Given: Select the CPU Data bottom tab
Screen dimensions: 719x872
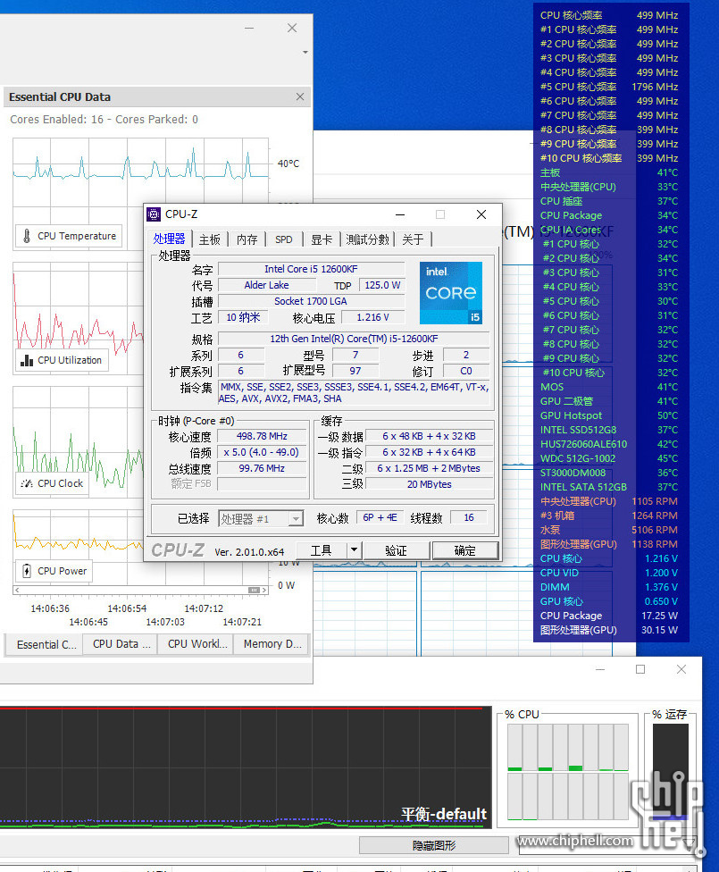Looking at the screenshot, I should pyautogui.click(x=120, y=644).
